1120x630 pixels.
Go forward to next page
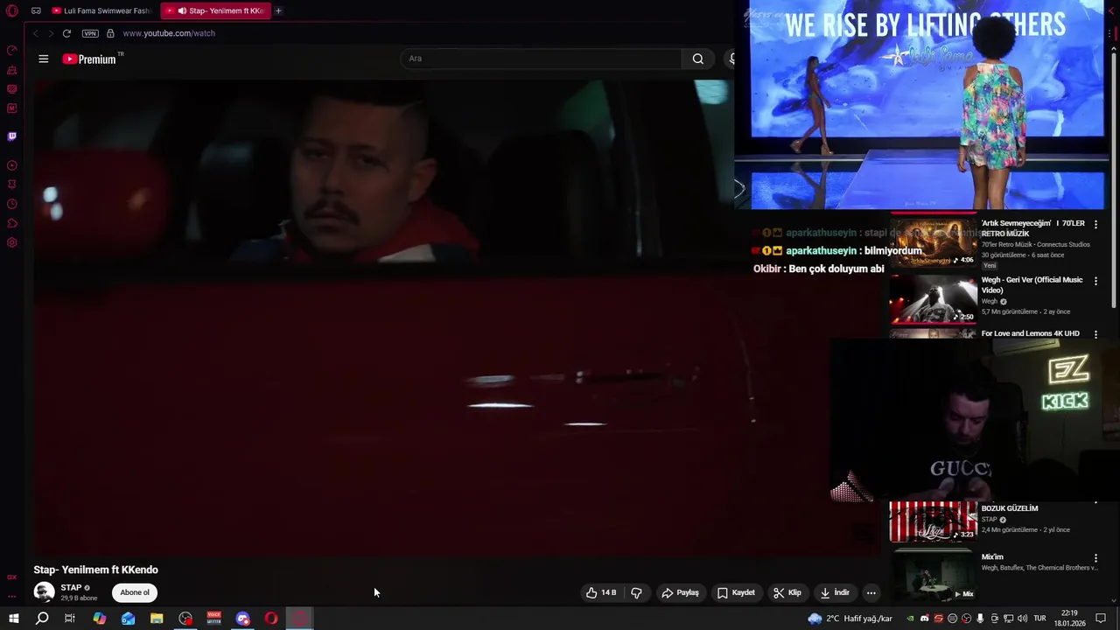click(51, 33)
